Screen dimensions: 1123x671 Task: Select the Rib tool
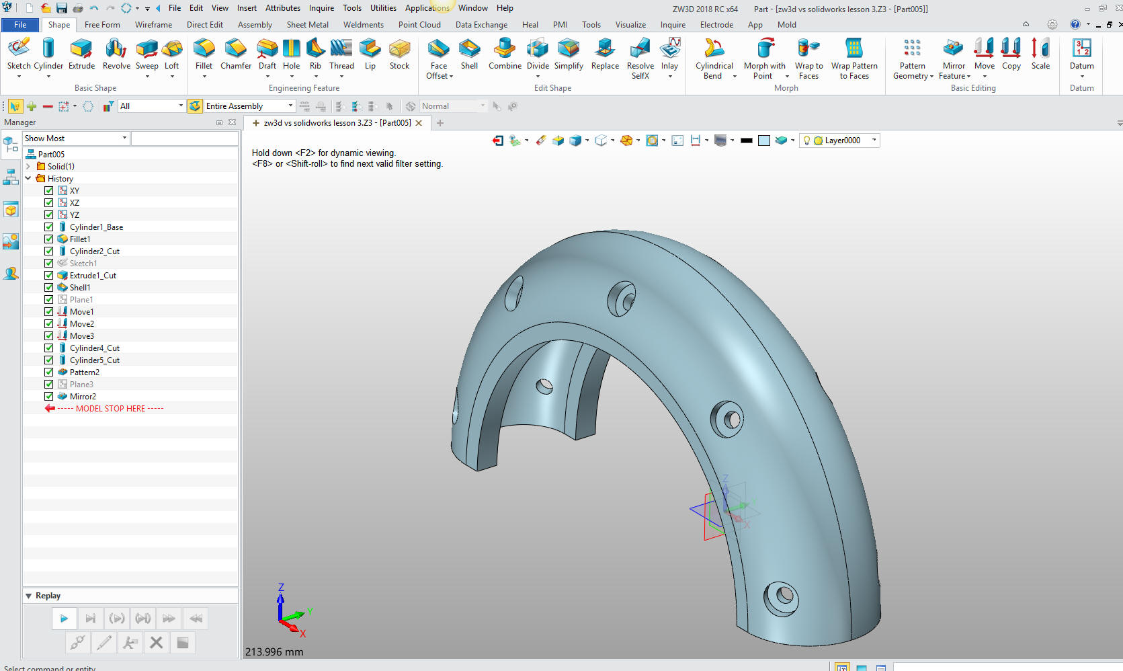pyautogui.click(x=315, y=54)
